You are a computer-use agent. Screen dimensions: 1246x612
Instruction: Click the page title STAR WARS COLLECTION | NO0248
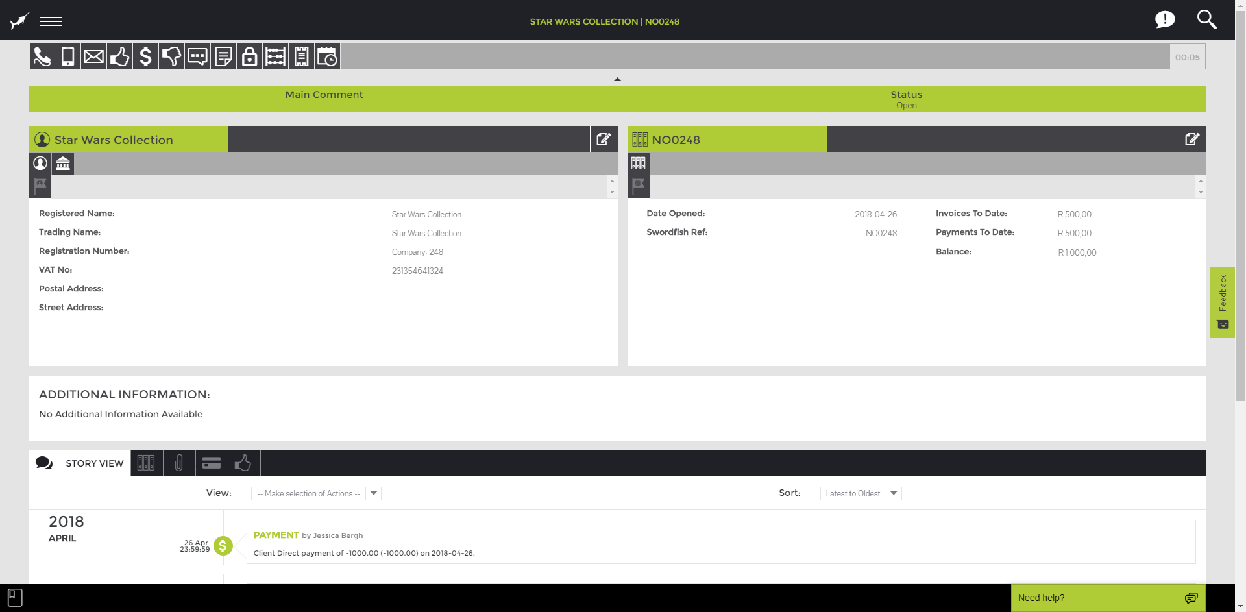tap(604, 21)
